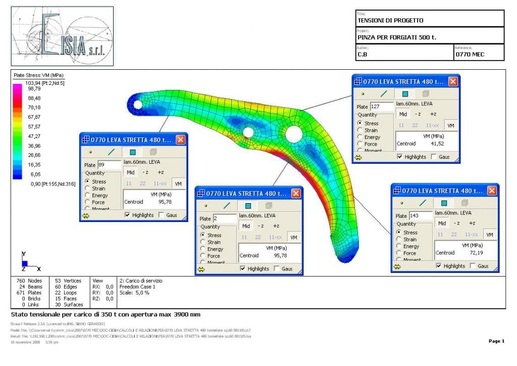
Task: Choose the Strain radio button in Plate 127 dialog
Action: (360, 130)
